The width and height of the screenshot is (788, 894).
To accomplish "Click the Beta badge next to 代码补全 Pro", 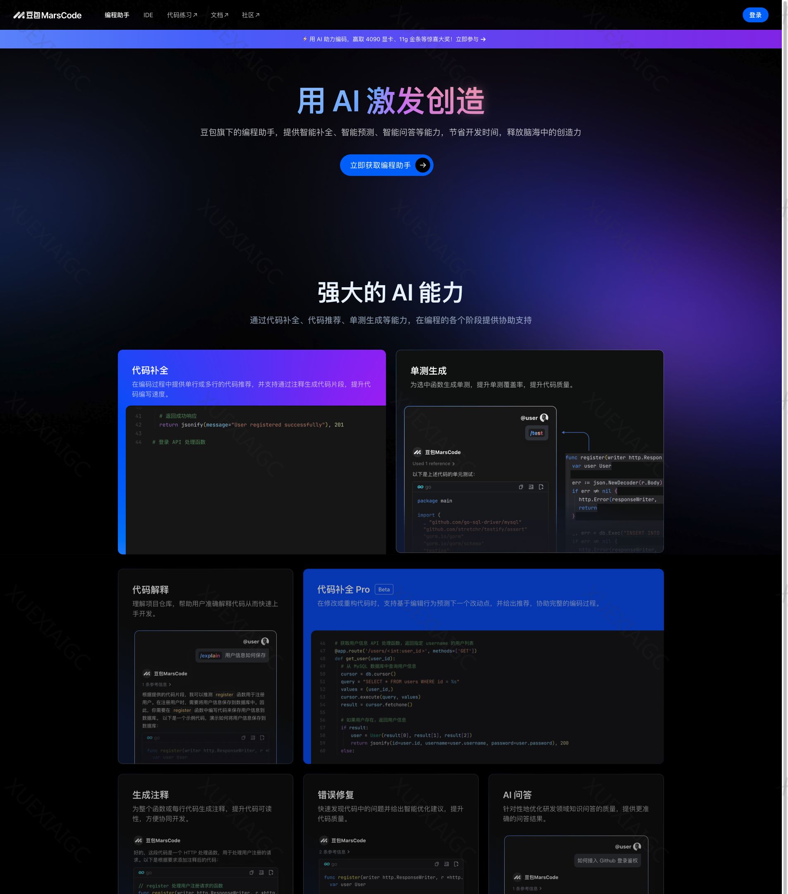I will [384, 590].
